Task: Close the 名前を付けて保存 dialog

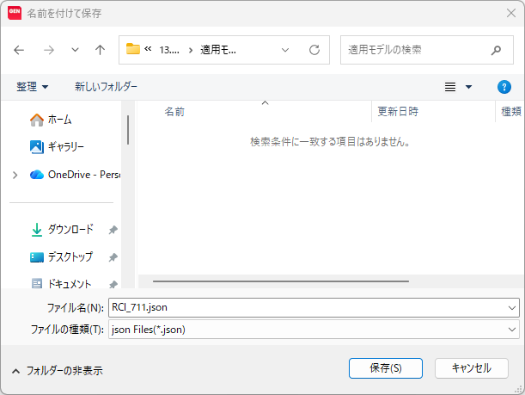Action: (x=511, y=13)
